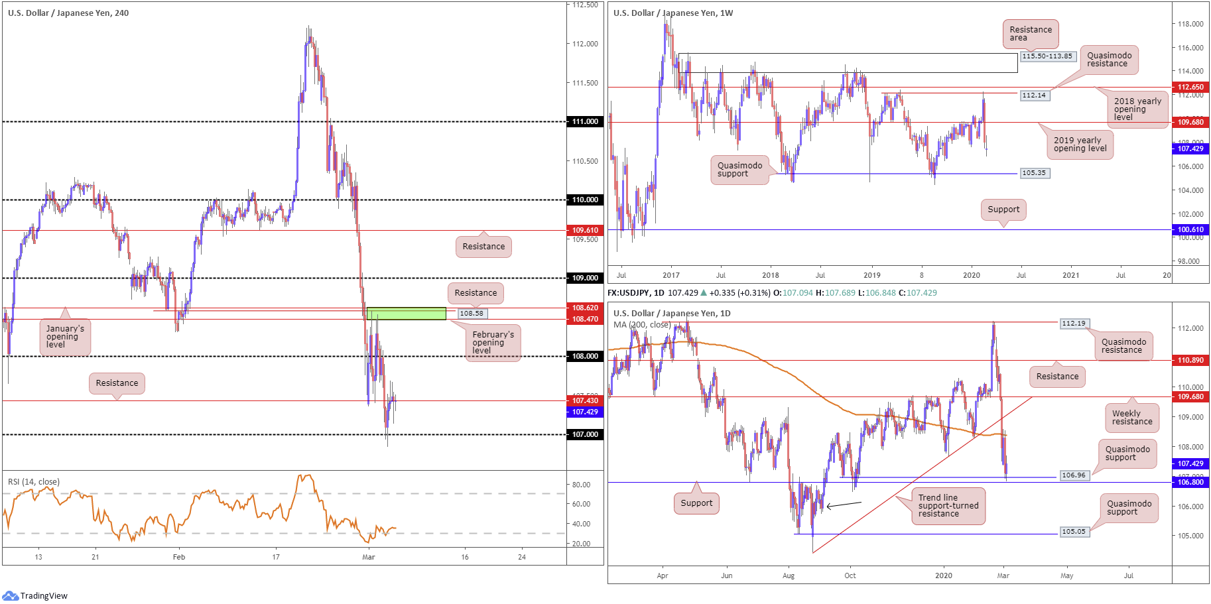This screenshot has width=1211, height=604.
Task: Click the MA (200, close) indicator label
Action: [642, 325]
